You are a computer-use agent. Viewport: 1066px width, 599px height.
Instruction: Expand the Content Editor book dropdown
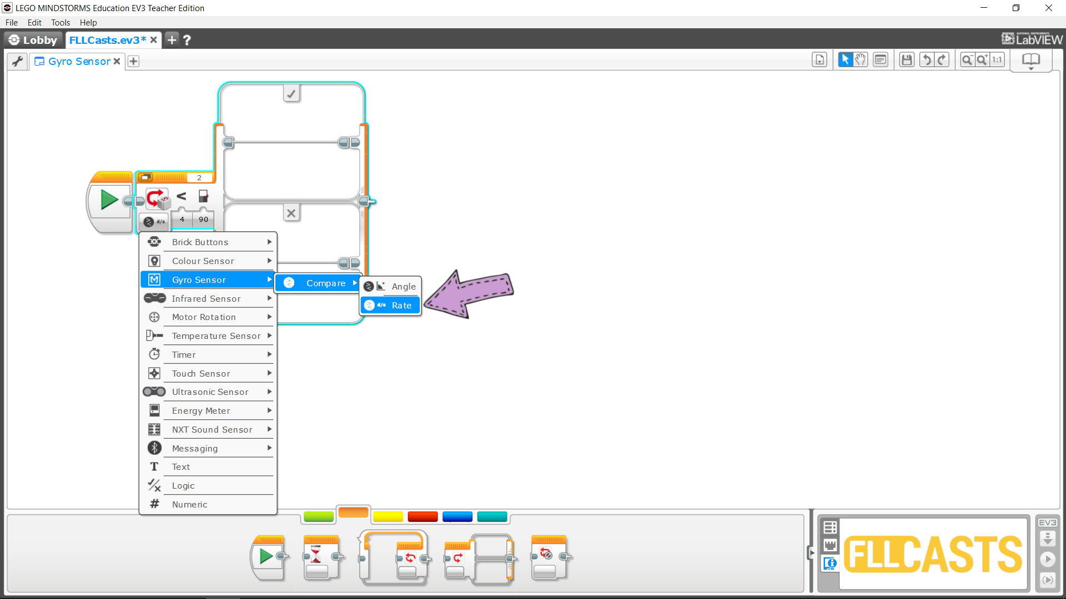tap(1031, 61)
